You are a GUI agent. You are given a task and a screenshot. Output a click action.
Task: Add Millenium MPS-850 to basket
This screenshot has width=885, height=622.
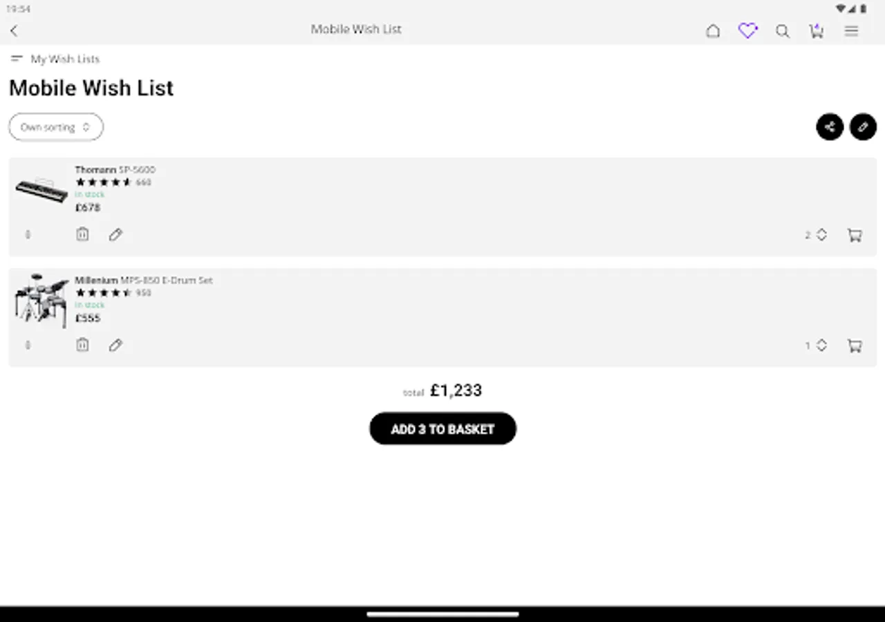(855, 346)
